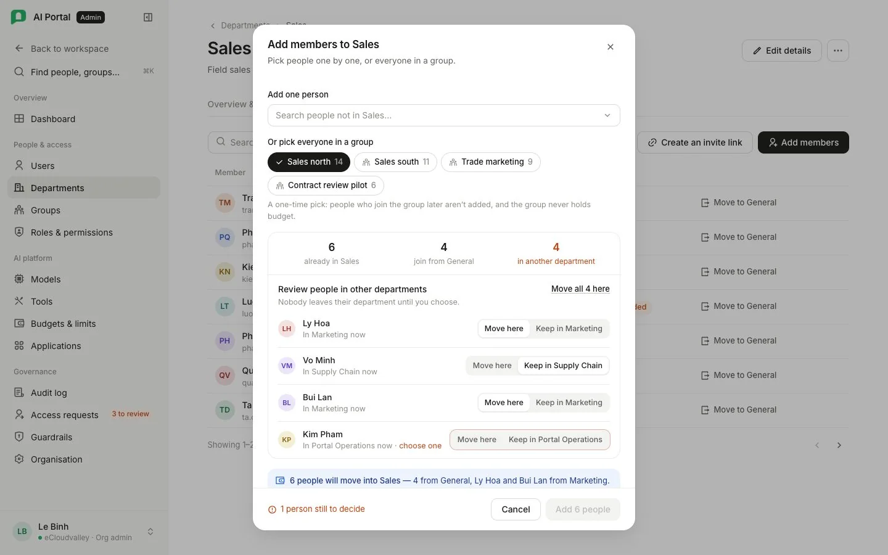The image size is (888, 555).
Task: Select the Sales south group chip
Action: click(x=395, y=162)
